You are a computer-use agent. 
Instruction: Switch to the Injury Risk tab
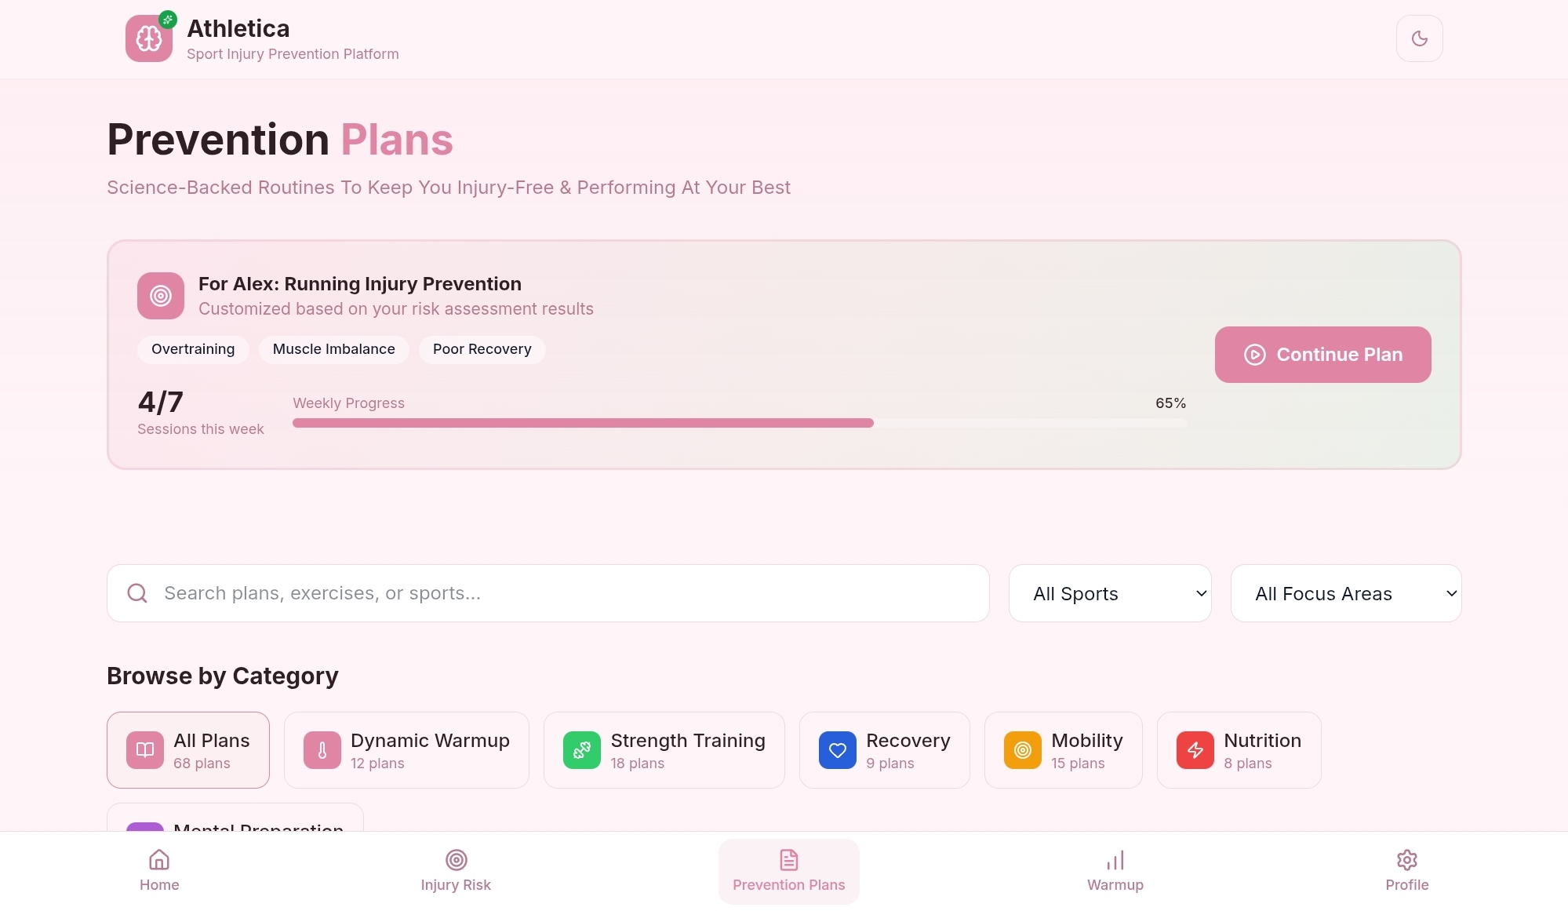click(x=456, y=871)
